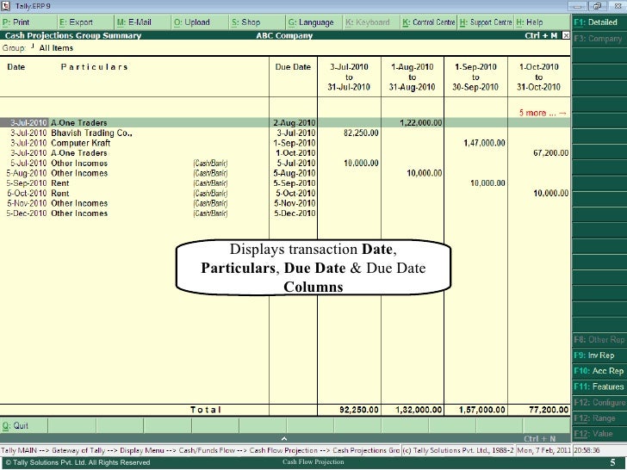
Task: Select Rent row dated 5-Sep-2010
Action: click(x=285, y=183)
